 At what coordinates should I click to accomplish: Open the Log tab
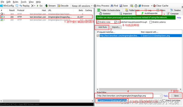click(x=148, y=10)
